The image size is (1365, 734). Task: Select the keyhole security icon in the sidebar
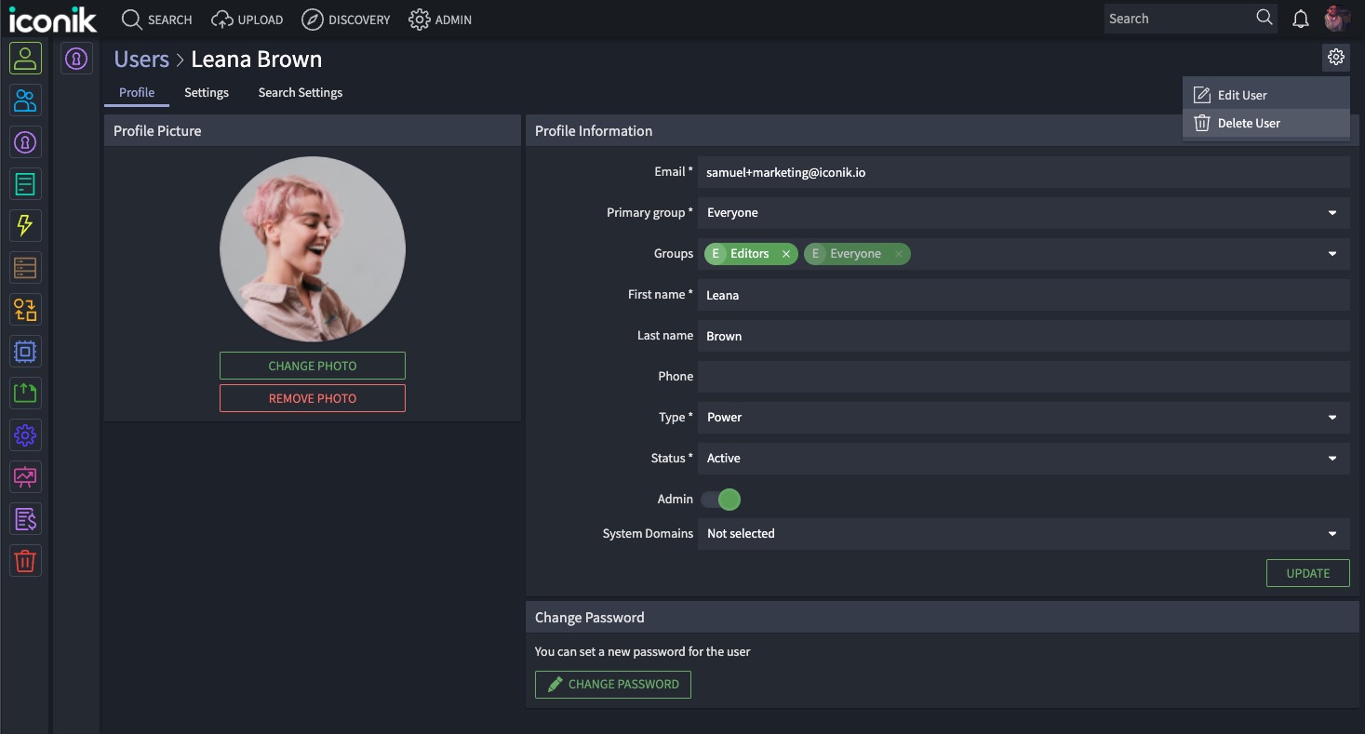click(x=25, y=141)
